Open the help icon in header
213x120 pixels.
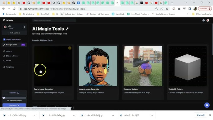(x=203, y=20)
